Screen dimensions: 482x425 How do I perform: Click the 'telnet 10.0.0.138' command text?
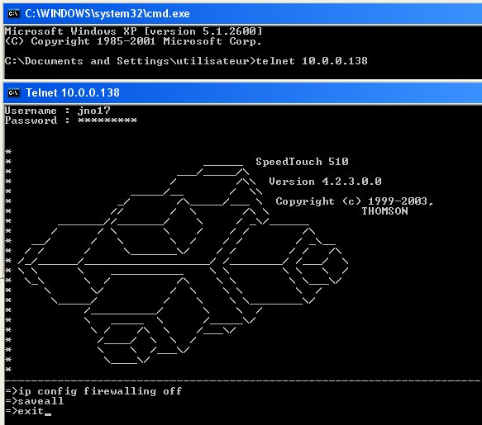coord(312,61)
